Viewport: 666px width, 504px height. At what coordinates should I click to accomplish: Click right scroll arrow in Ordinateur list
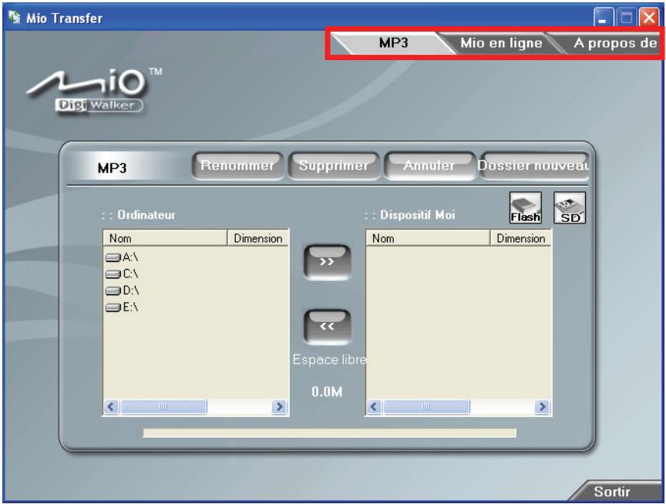[280, 407]
